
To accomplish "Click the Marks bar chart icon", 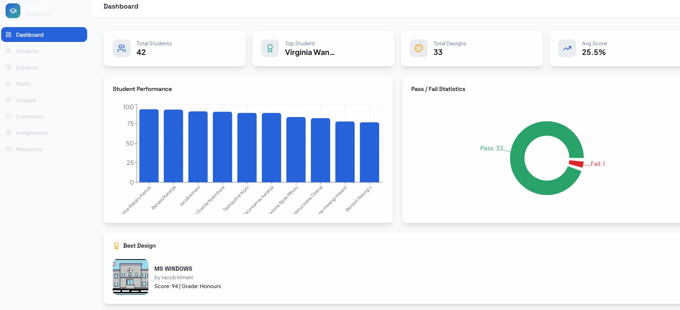I will (9, 84).
